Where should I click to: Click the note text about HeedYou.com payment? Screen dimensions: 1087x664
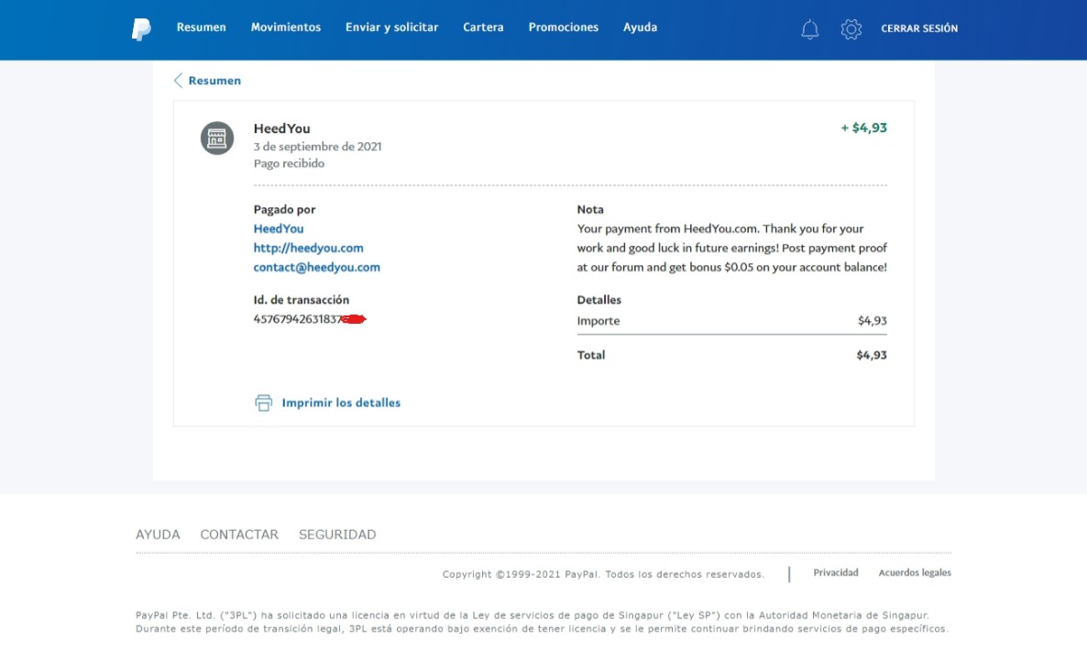click(x=732, y=248)
